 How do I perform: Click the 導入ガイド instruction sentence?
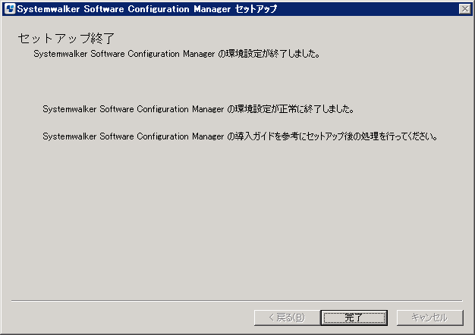[x=241, y=136]
